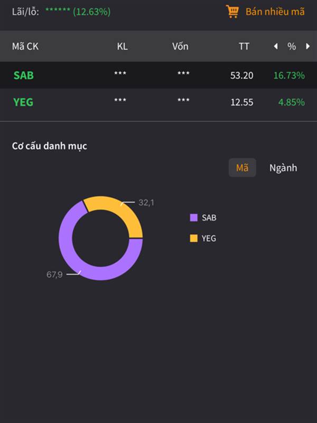Screen dimensions: 317x423
Task: Click the yellow YEG legend square
Action: click(x=193, y=238)
